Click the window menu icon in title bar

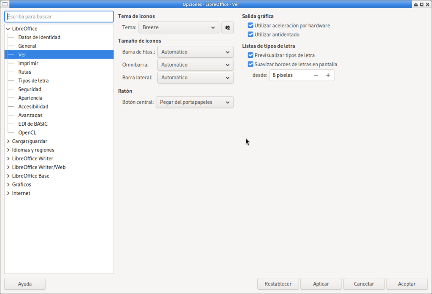click(x=5, y=4)
